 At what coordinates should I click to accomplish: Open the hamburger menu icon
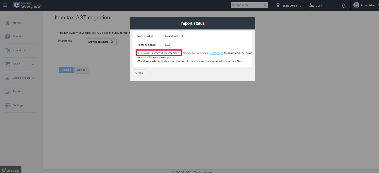pos(5,5)
